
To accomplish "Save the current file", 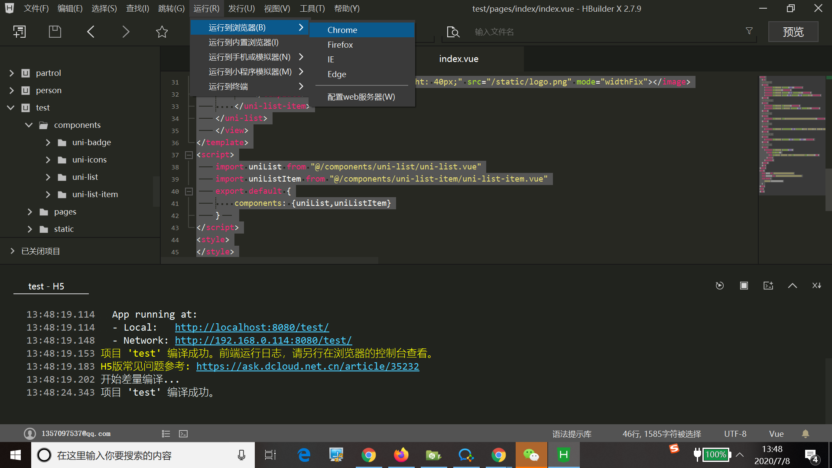I will pyautogui.click(x=55, y=31).
